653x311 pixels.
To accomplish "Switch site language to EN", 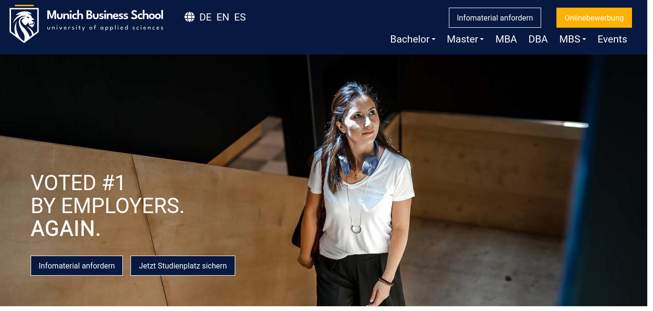I will (223, 17).
